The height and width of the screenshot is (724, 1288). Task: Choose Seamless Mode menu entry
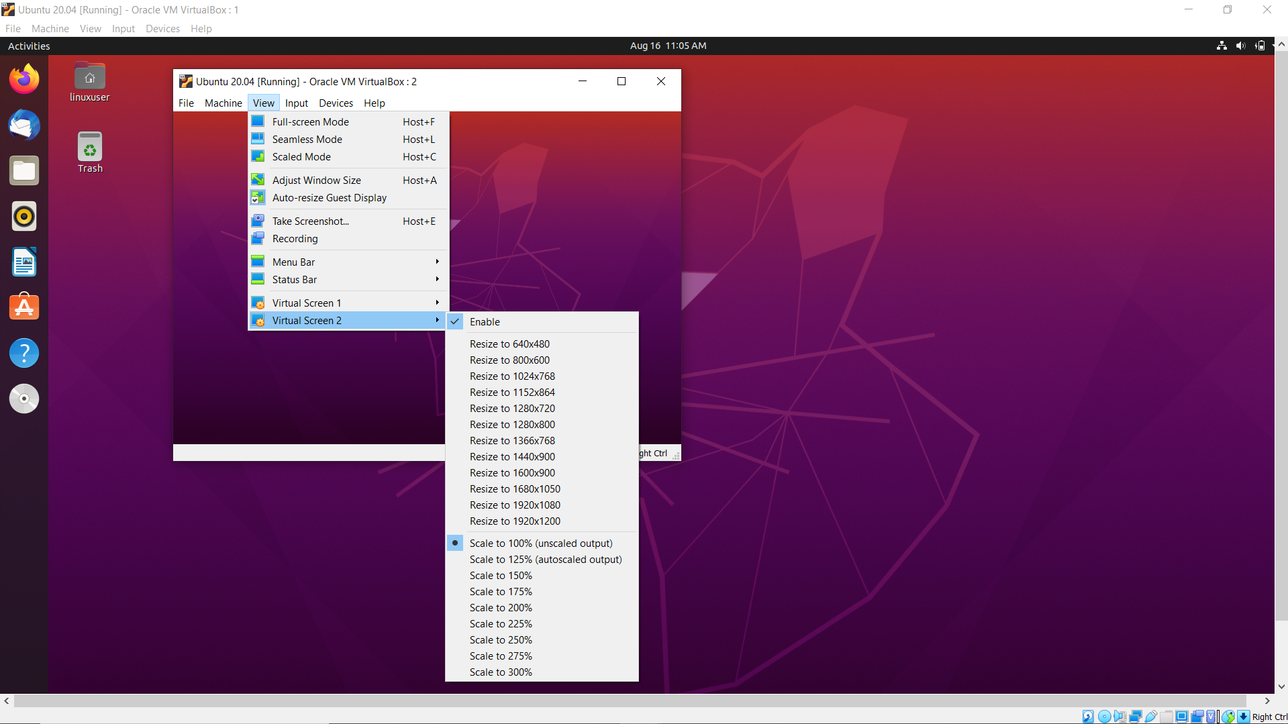[348, 139]
